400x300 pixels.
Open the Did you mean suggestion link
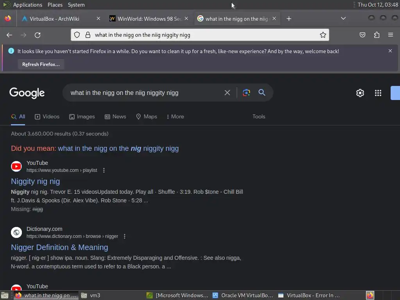click(x=118, y=148)
